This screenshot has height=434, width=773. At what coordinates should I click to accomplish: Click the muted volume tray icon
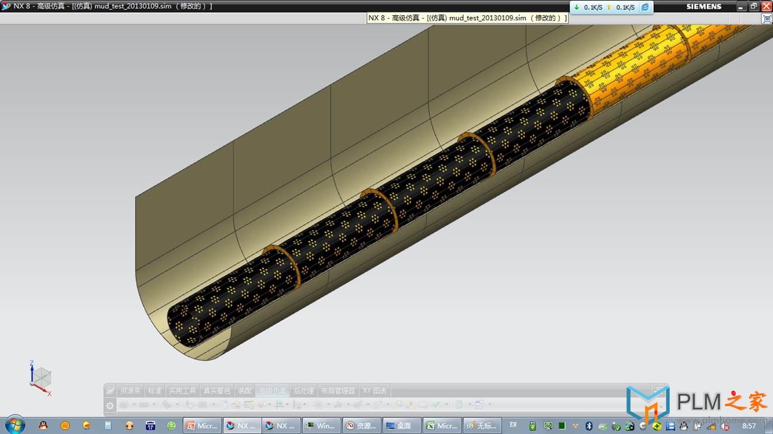(x=725, y=426)
